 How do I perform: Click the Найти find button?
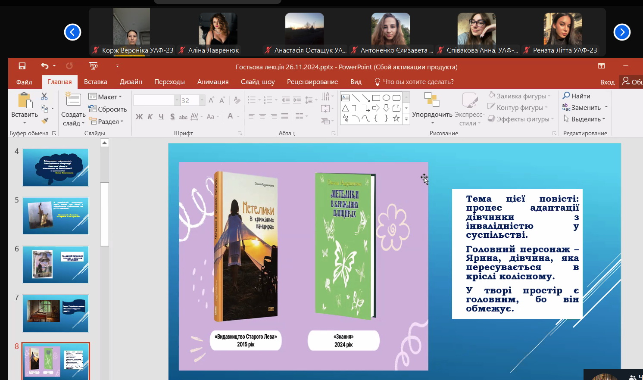(576, 96)
